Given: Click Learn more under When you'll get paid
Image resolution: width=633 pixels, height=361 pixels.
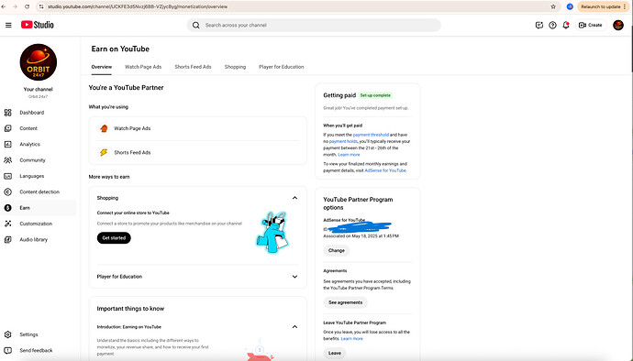Looking at the screenshot, I should (349, 155).
